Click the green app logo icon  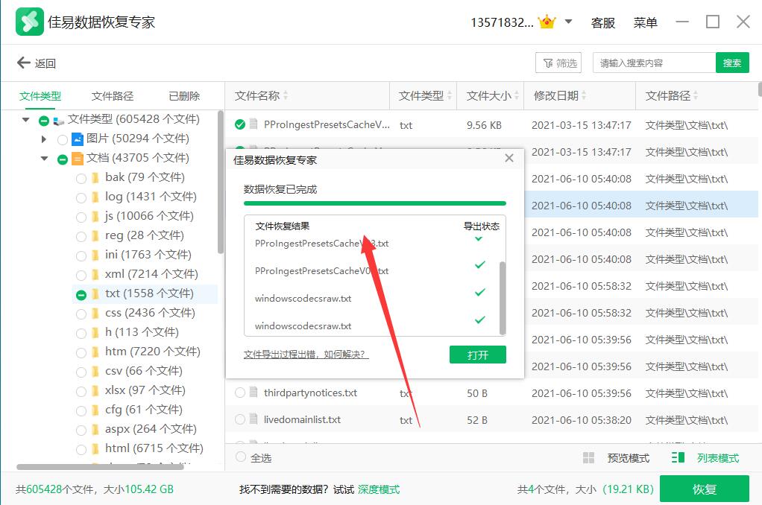pyautogui.click(x=30, y=22)
